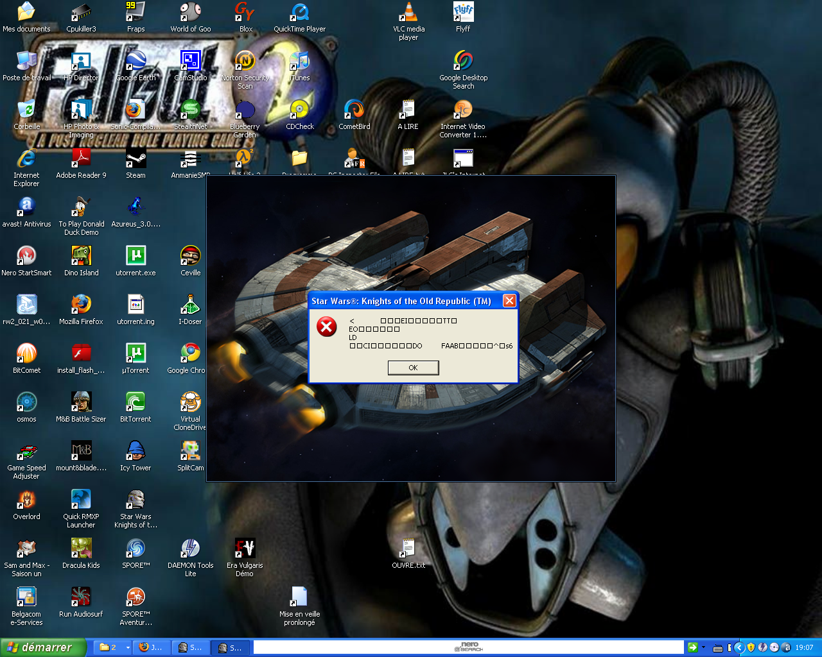Select the Corbeille recycle bin
Screen dimensions: 822x657
click(26, 115)
